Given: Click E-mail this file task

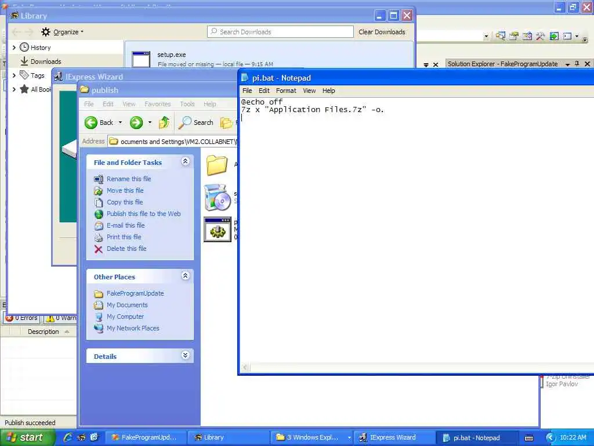Looking at the screenshot, I should (x=125, y=225).
